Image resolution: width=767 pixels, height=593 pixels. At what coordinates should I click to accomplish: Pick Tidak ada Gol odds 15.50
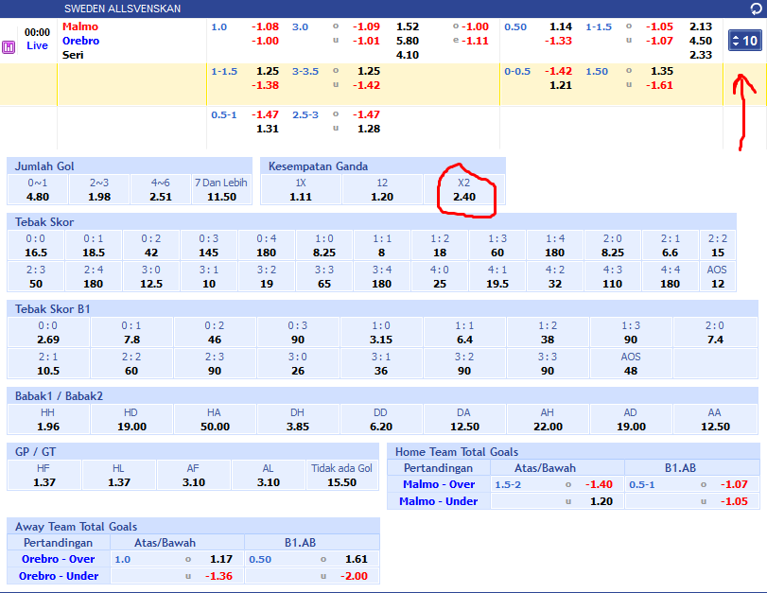coord(341,482)
